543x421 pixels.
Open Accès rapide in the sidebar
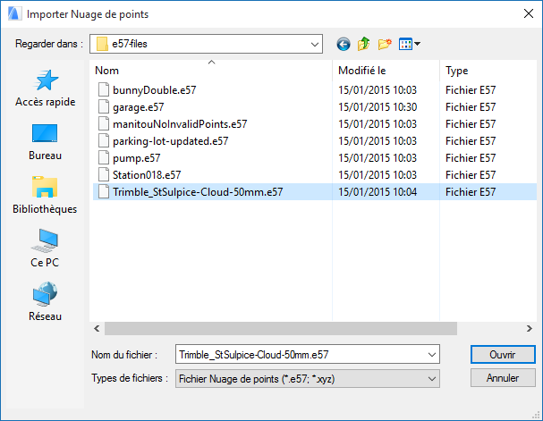46,88
